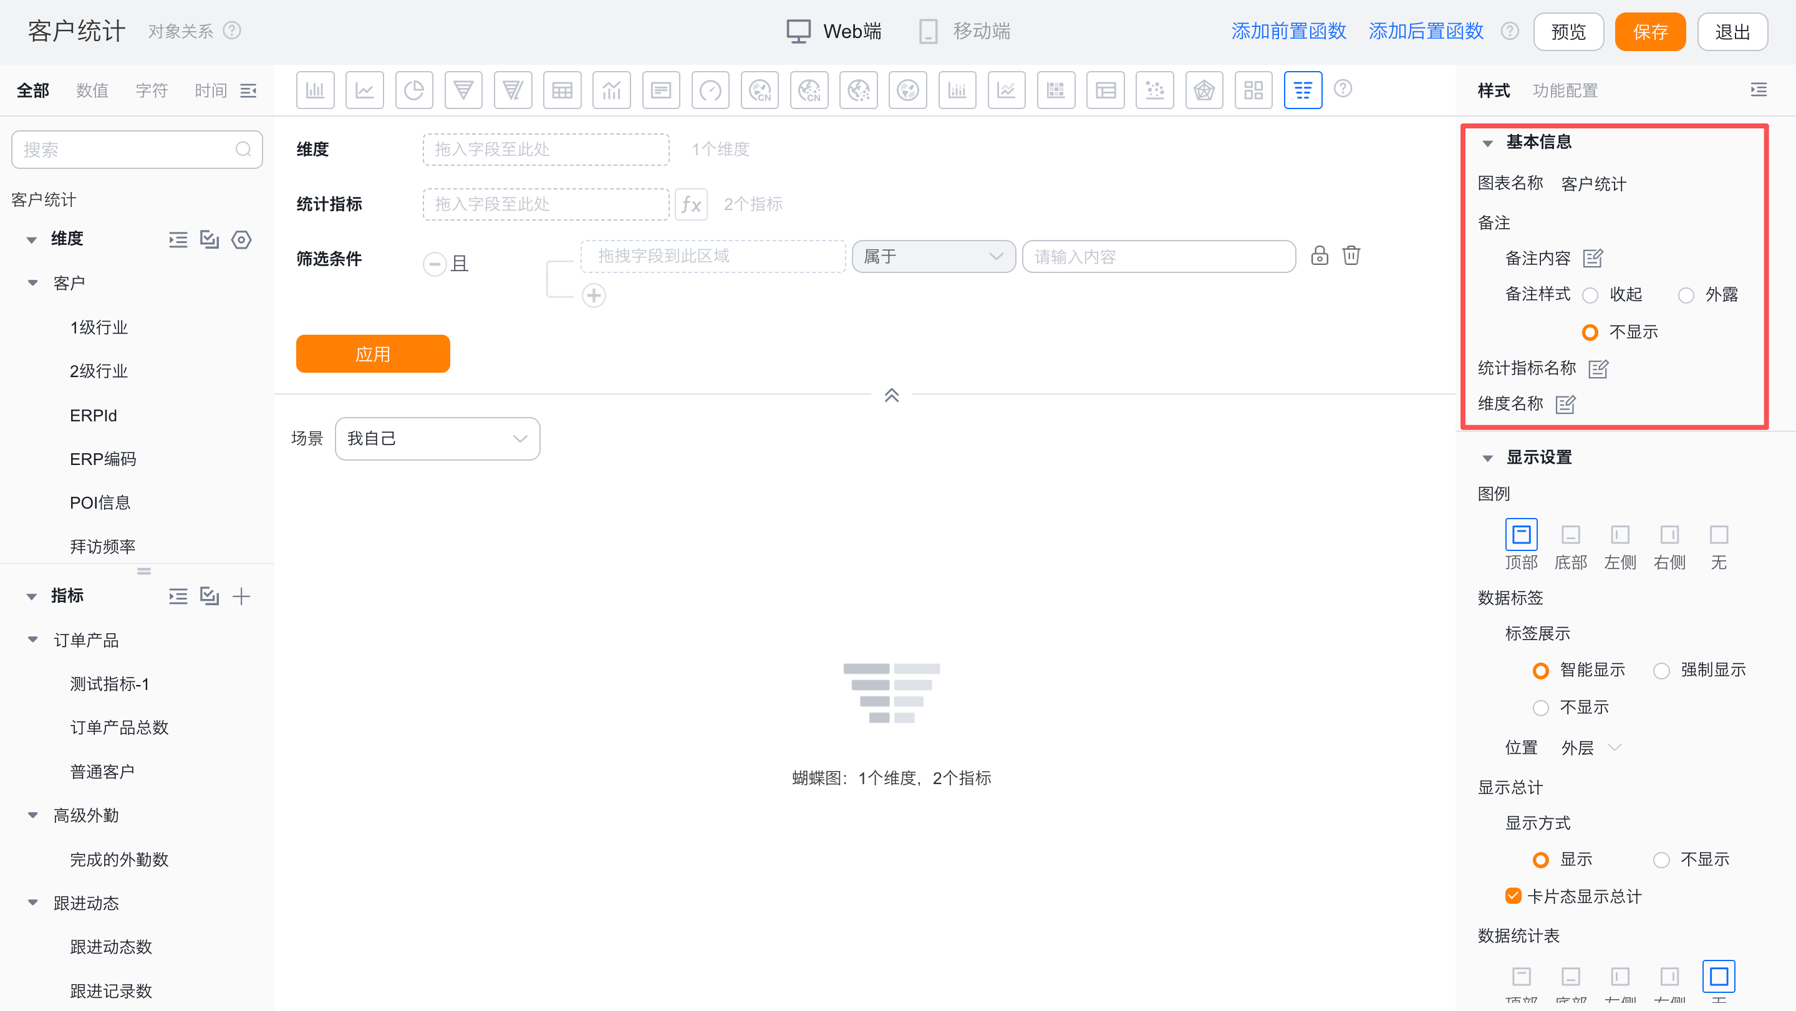Switch to the 功能配置 tab
The width and height of the screenshot is (1796, 1011).
pyautogui.click(x=1565, y=90)
